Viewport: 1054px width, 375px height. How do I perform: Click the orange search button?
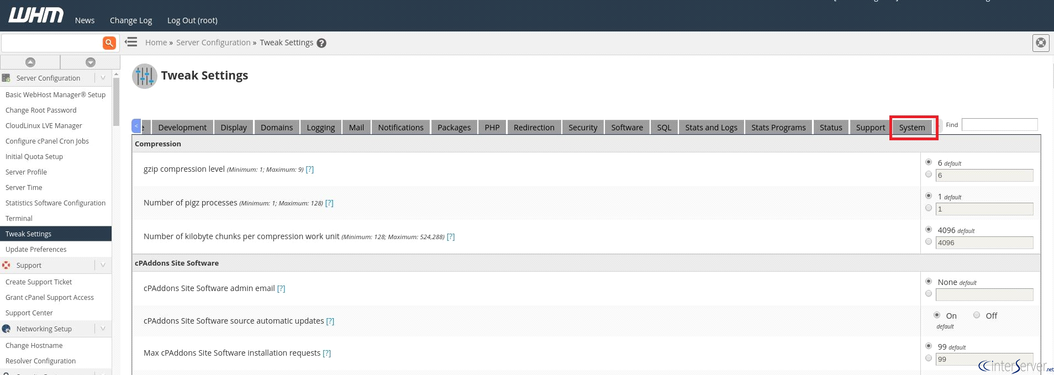point(109,43)
